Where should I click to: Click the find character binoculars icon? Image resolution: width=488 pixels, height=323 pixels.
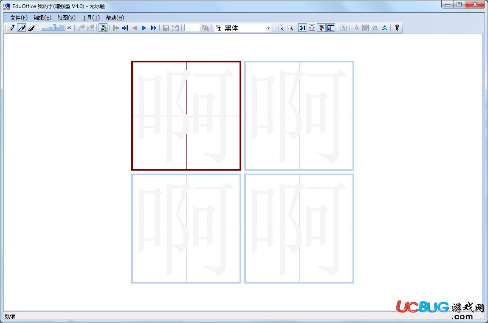click(x=205, y=28)
